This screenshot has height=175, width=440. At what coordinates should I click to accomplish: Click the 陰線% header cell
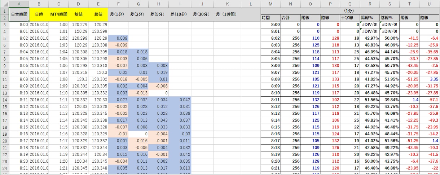(389, 18)
